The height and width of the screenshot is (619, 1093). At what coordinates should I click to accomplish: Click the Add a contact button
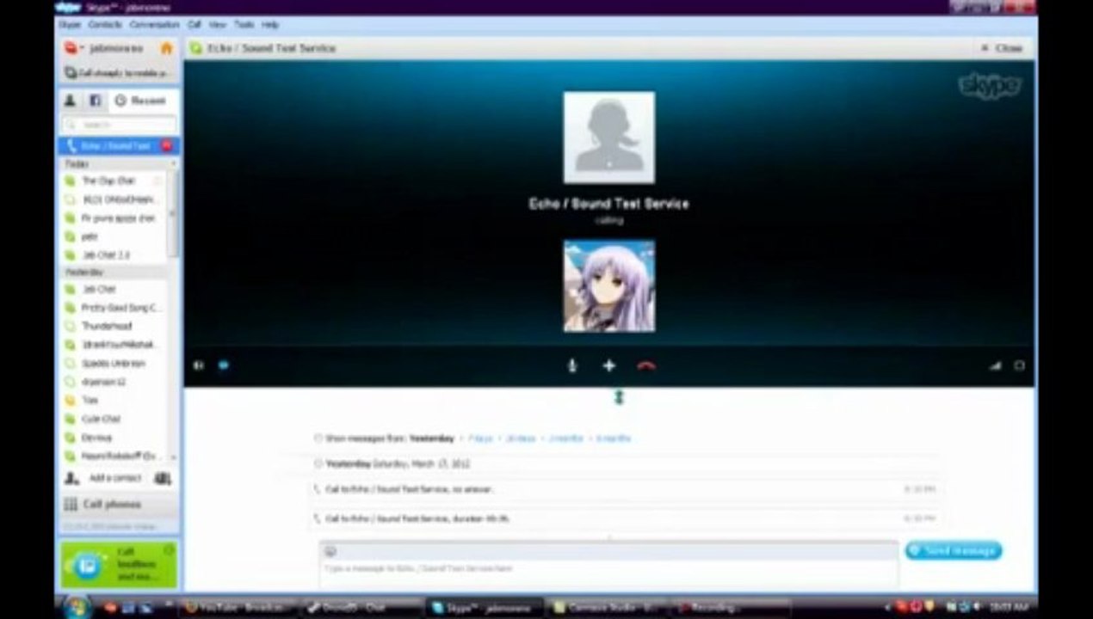tap(106, 478)
